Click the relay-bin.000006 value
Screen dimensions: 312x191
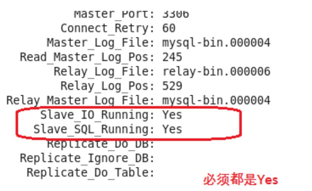pos(217,72)
